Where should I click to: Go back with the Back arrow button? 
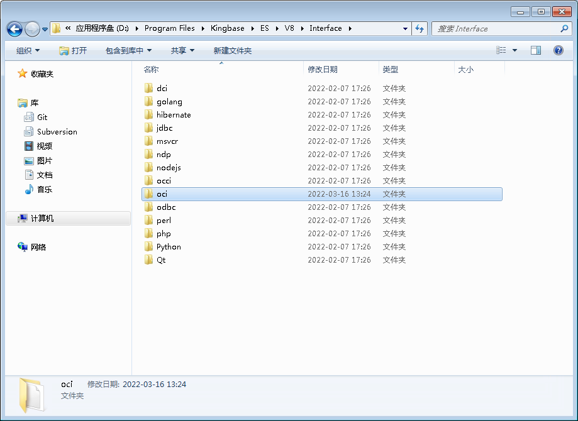click(x=14, y=29)
